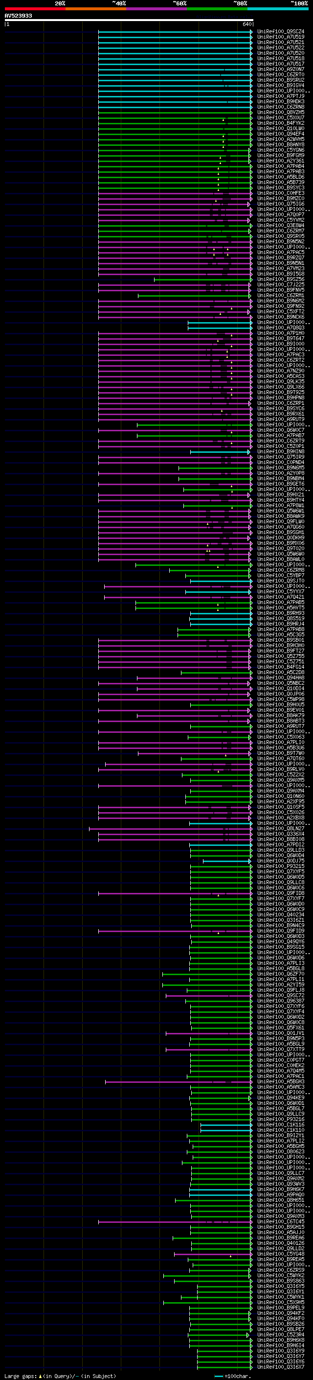This screenshot has height=1380, width=313.
Task: Select the label UniRef100_A7U517
Action: pos(280,64)
